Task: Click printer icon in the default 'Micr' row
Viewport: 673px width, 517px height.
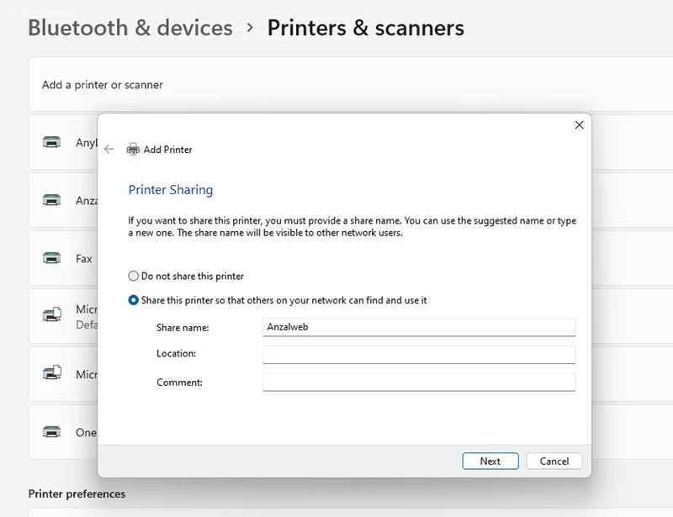Action: [x=52, y=314]
